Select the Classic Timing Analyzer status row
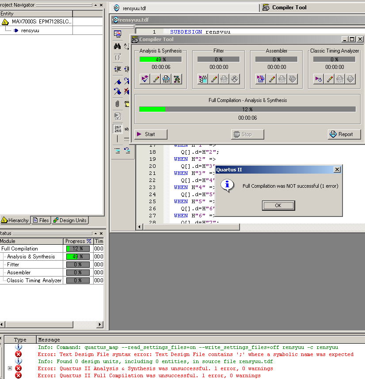This screenshot has width=365, height=379. [52, 280]
